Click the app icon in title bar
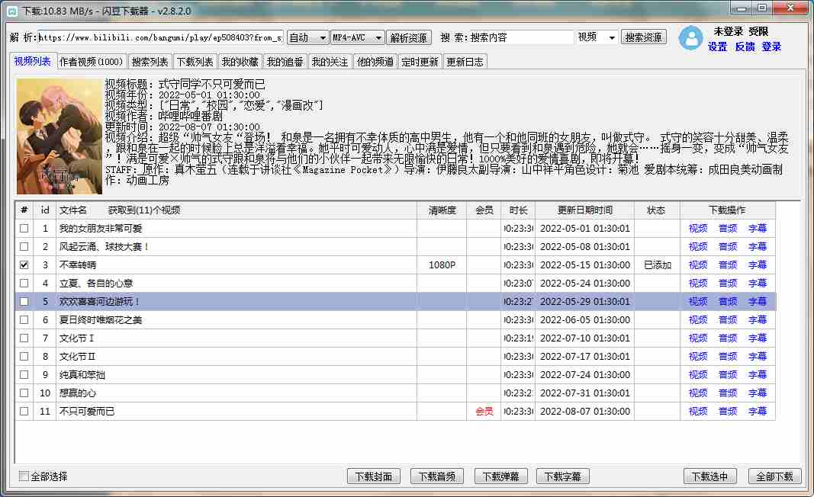Screen dimensions: 814x497 11,11
